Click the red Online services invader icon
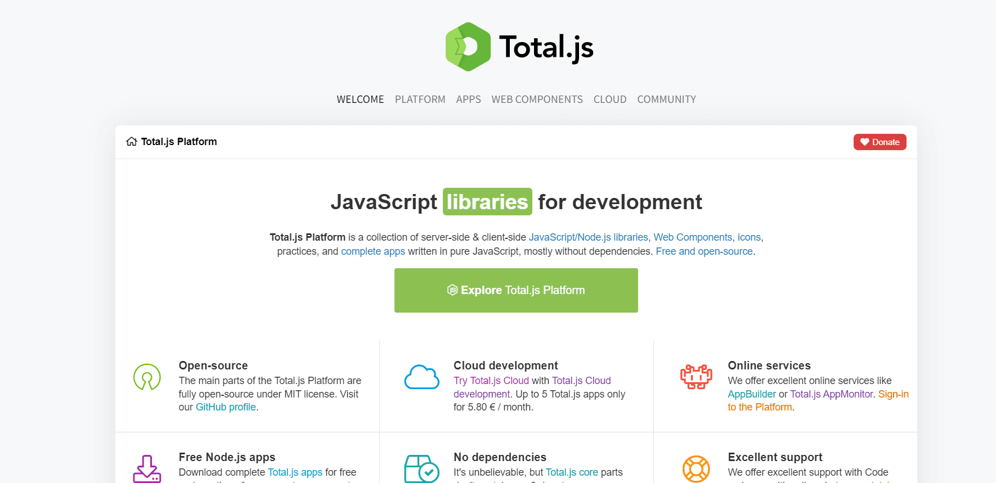Image resolution: width=996 pixels, height=483 pixels. point(696,377)
